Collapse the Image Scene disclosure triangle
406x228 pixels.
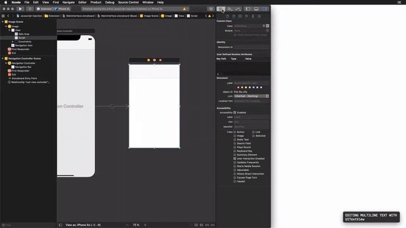click(3, 22)
